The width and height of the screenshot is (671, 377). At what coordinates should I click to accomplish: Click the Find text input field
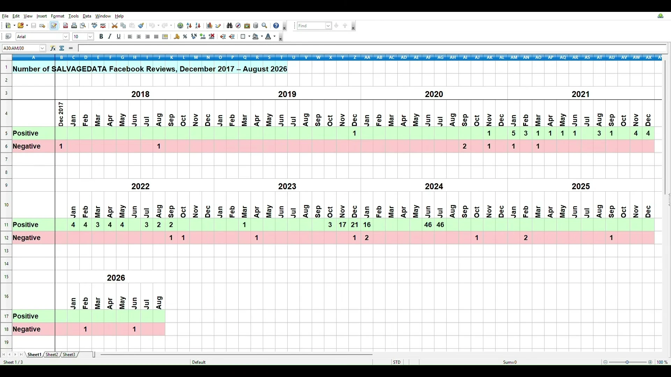(311, 26)
